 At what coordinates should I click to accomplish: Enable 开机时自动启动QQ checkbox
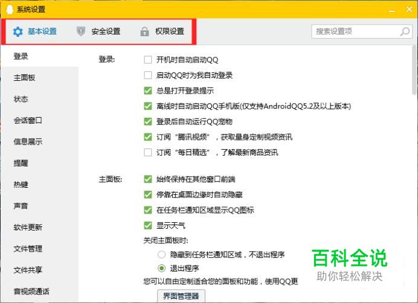(x=147, y=60)
